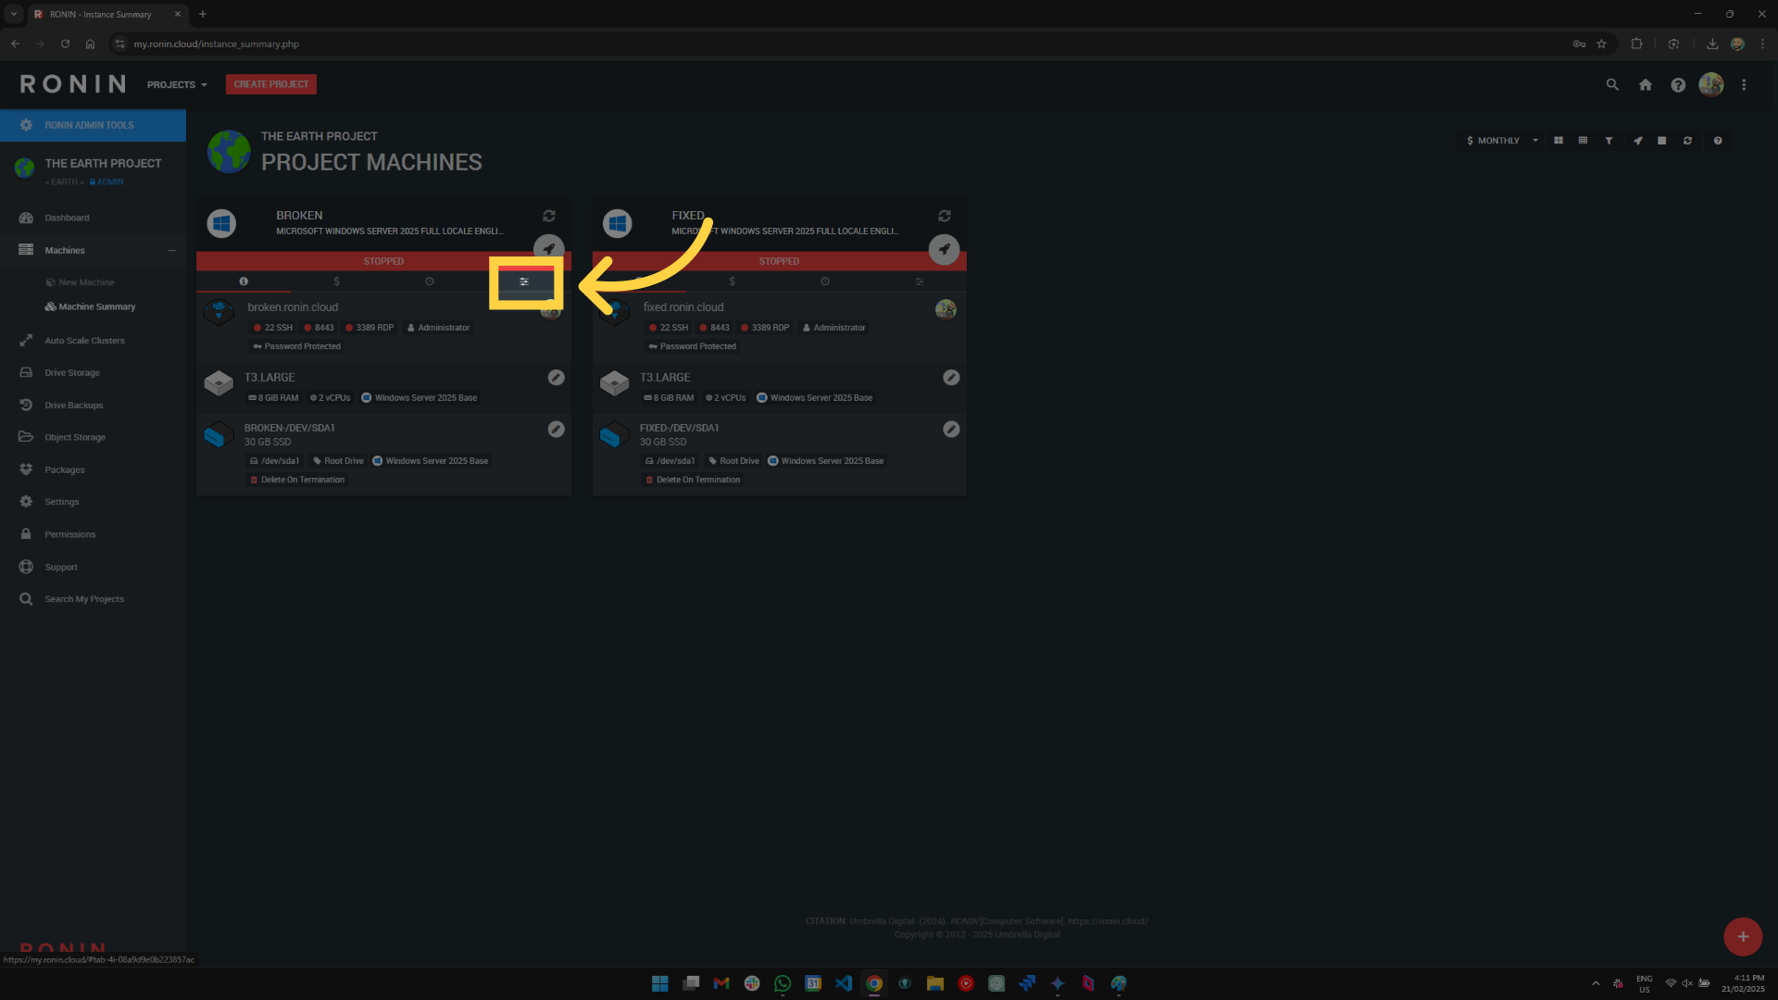Open Auto Scale Clusters

(x=84, y=341)
